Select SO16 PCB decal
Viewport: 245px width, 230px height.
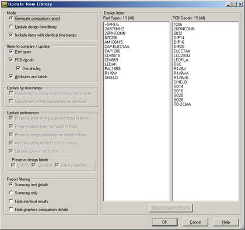tap(178, 91)
